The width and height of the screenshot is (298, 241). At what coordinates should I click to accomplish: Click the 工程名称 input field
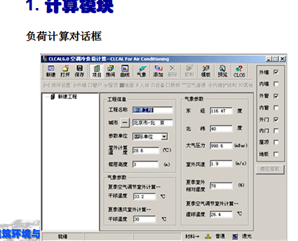point(153,110)
